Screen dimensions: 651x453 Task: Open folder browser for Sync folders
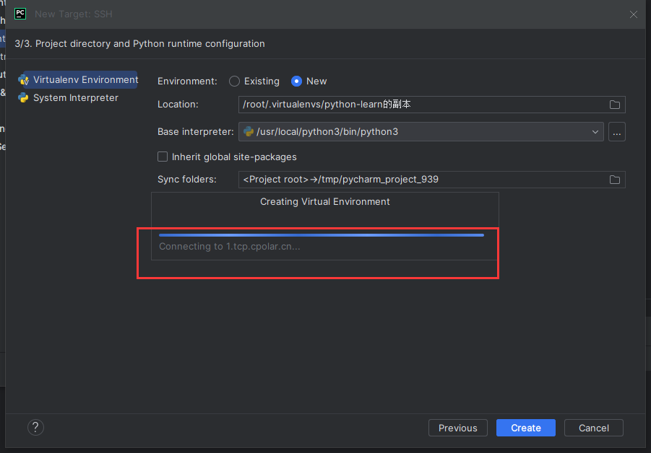[x=614, y=180]
